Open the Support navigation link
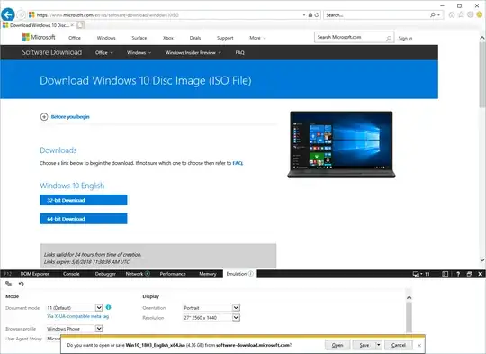The height and width of the screenshot is (354, 486). (x=225, y=38)
